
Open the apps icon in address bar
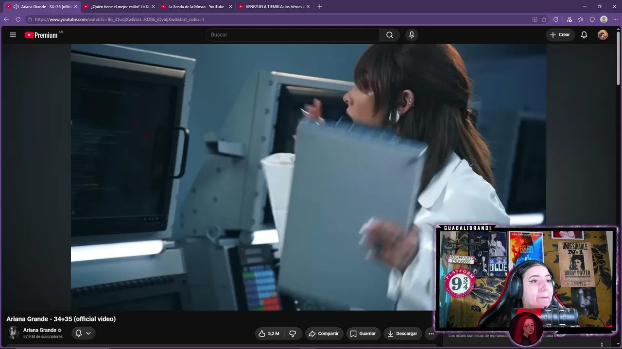pos(535,19)
